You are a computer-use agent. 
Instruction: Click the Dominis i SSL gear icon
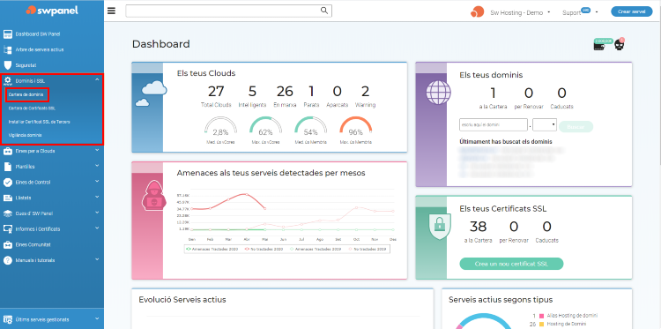tap(7, 80)
